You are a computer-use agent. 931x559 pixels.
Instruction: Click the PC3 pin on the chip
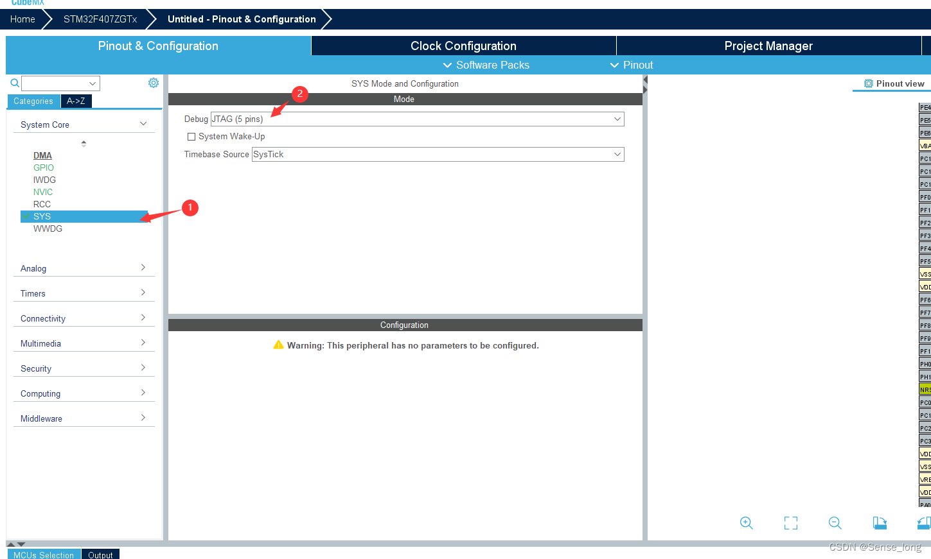tap(925, 441)
